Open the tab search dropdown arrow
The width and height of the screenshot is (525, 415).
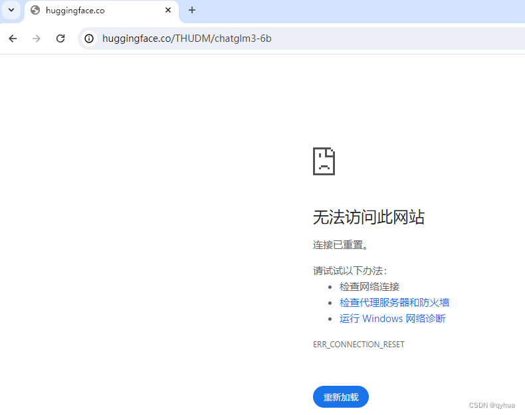pos(11,10)
